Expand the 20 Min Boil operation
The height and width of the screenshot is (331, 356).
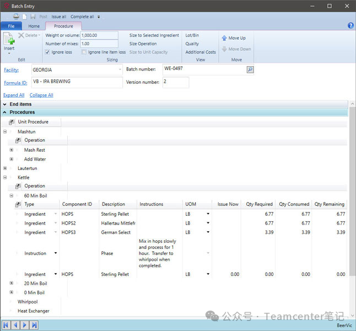(x=12, y=283)
